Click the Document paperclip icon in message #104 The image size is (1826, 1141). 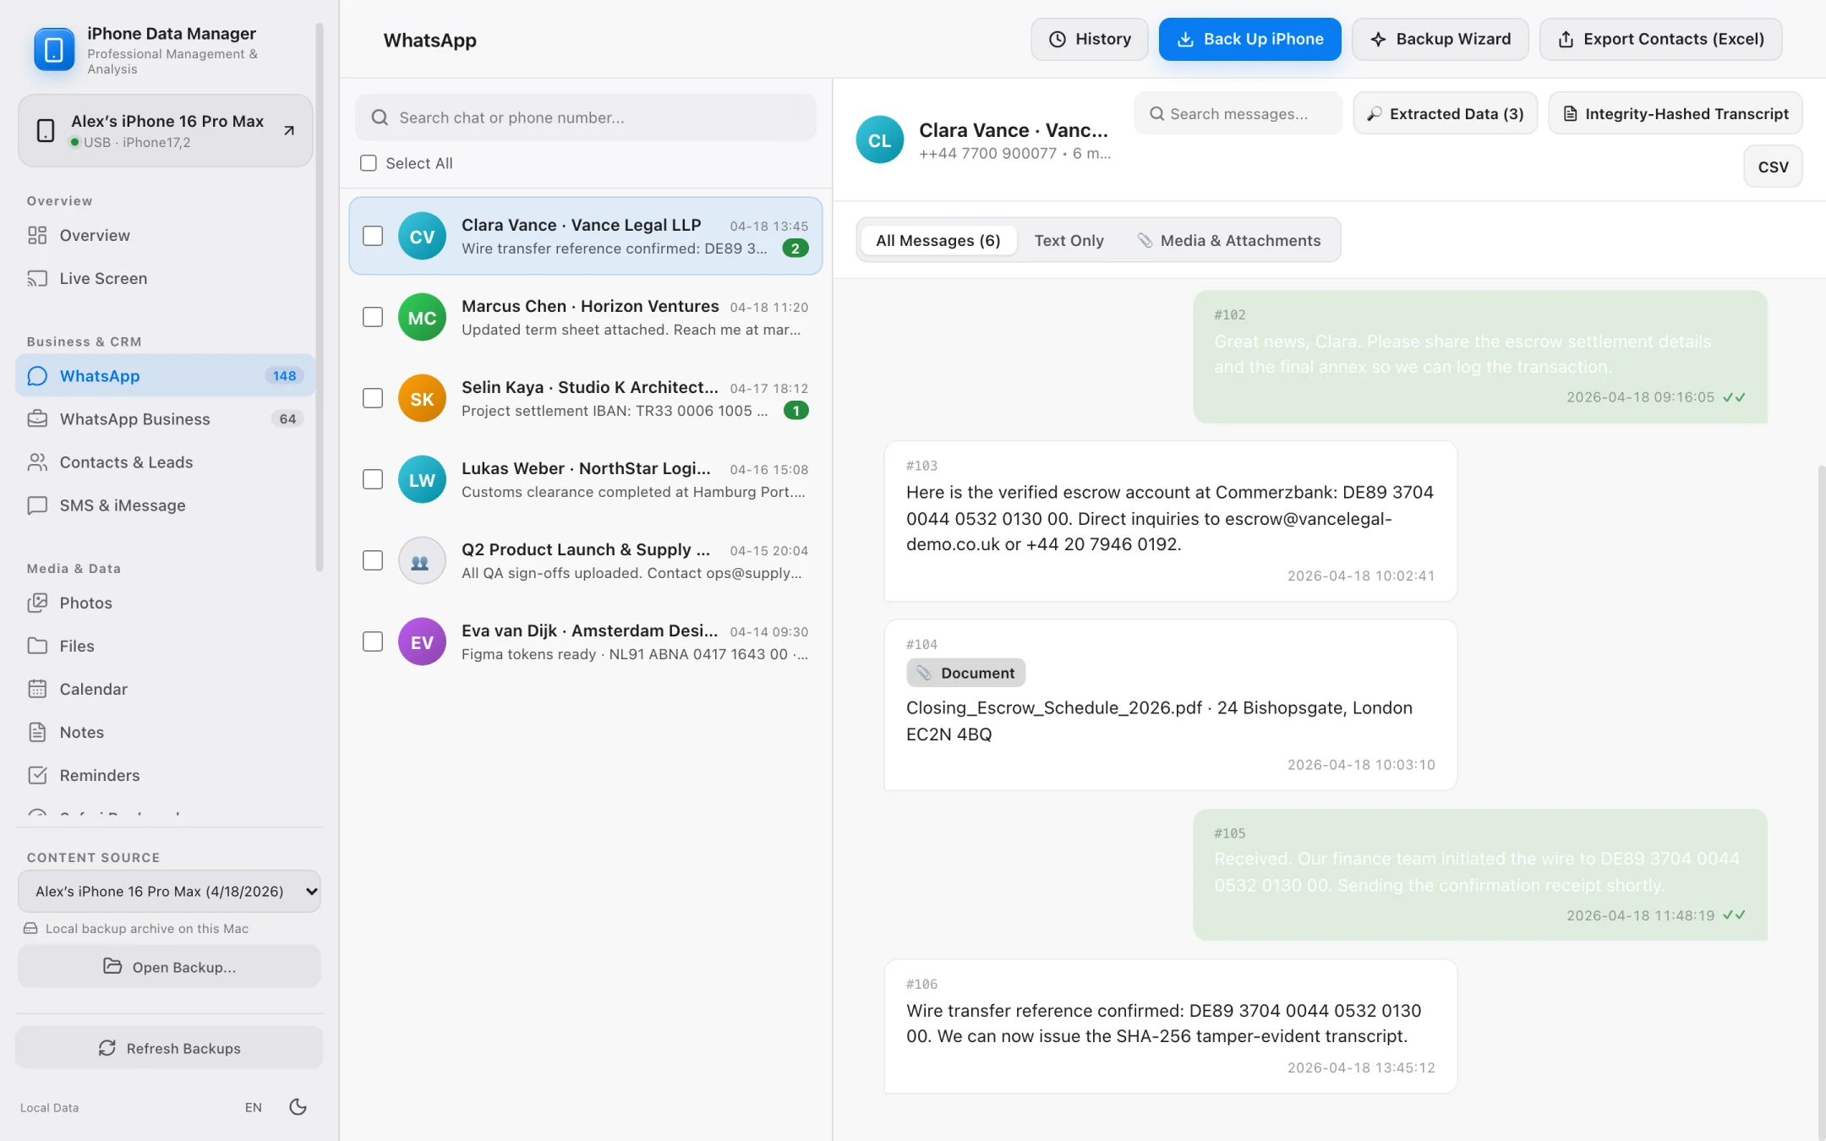[924, 673]
